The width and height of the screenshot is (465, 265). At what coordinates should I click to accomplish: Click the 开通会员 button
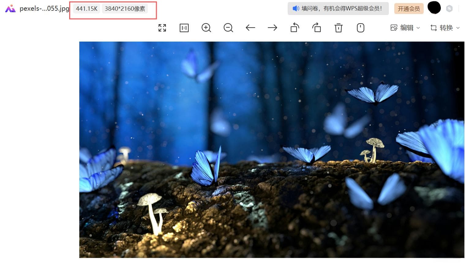click(x=409, y=9)
